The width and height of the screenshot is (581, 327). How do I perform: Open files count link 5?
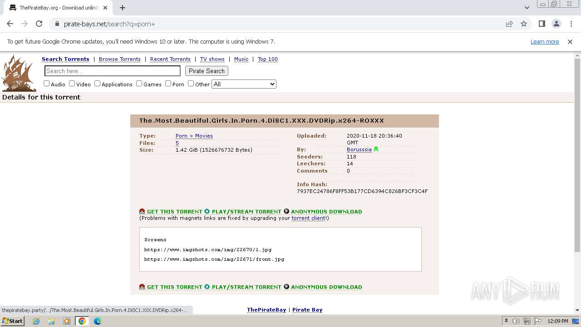tap(177, 143)
